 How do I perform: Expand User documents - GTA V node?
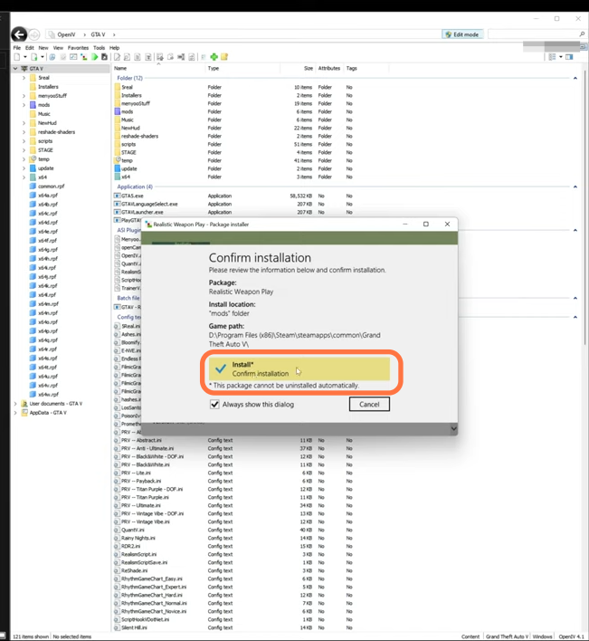tap(15, 404)
